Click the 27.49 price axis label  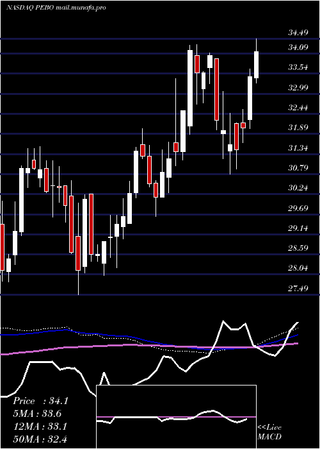(298, 289)
